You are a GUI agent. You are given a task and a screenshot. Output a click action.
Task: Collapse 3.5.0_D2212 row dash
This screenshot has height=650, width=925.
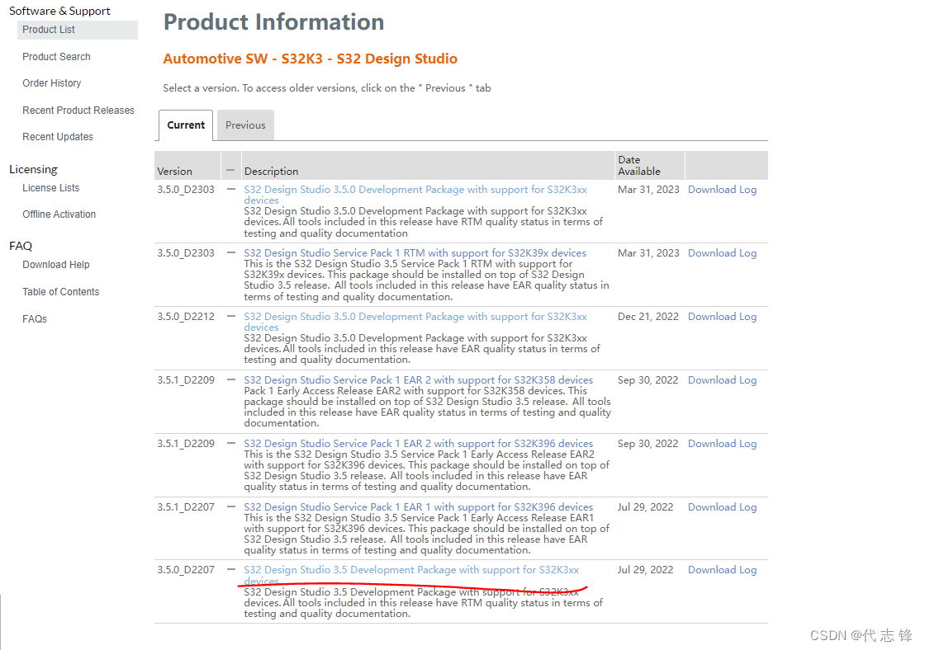tap(230, 317)
